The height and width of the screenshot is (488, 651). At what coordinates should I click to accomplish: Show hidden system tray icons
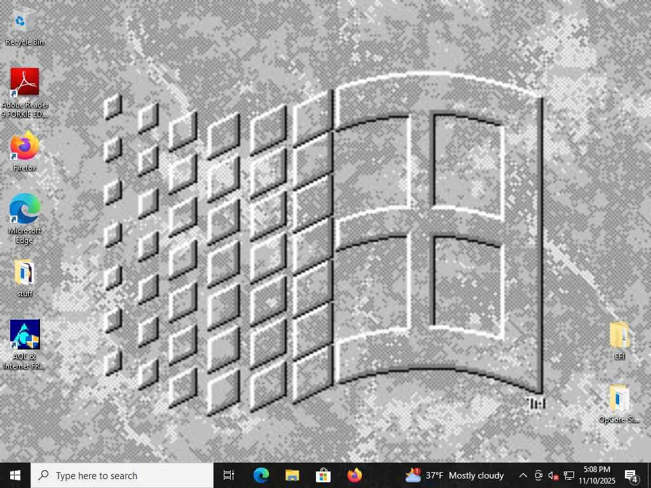coord(523,475)
